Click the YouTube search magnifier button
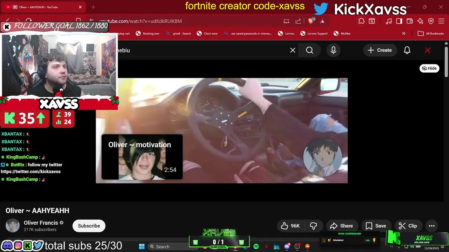 [309, 50]
